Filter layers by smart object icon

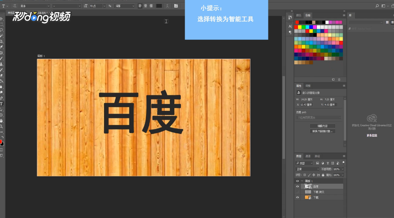click(338, 163)
